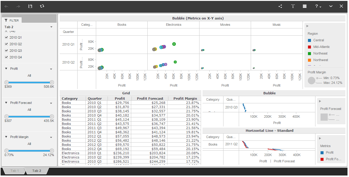This screenshot has width=349, height=177.
Task: Click the Category column header in Grid
Action: click(70, 99)
